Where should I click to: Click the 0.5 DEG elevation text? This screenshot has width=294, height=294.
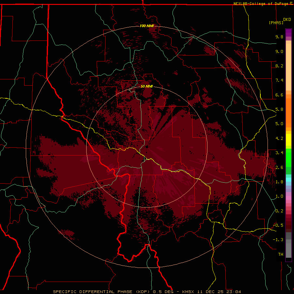tap(163, 292)
